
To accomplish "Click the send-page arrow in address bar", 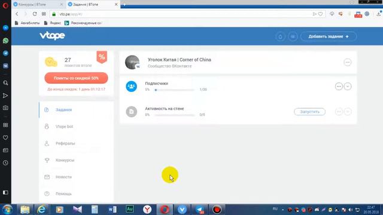I will click(315, 14).
